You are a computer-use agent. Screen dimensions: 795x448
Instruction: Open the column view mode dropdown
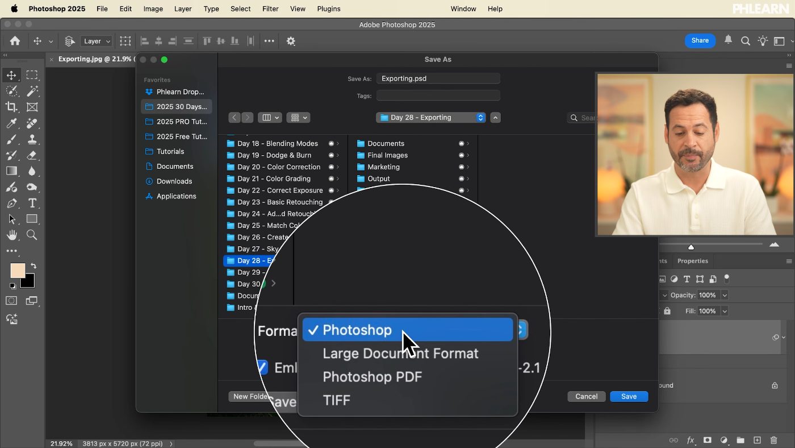click(x=270, y=118)
